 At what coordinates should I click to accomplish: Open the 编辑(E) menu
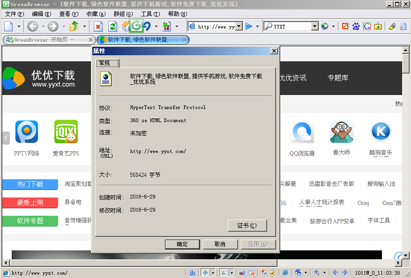coord(41,14)
